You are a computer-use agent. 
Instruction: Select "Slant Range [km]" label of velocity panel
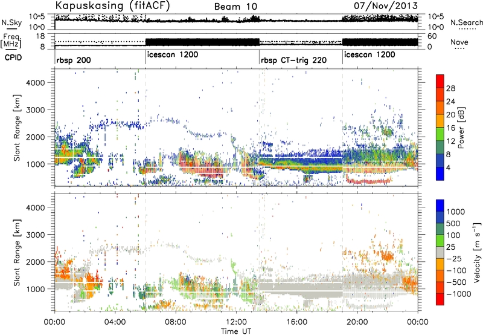[17, 252]
